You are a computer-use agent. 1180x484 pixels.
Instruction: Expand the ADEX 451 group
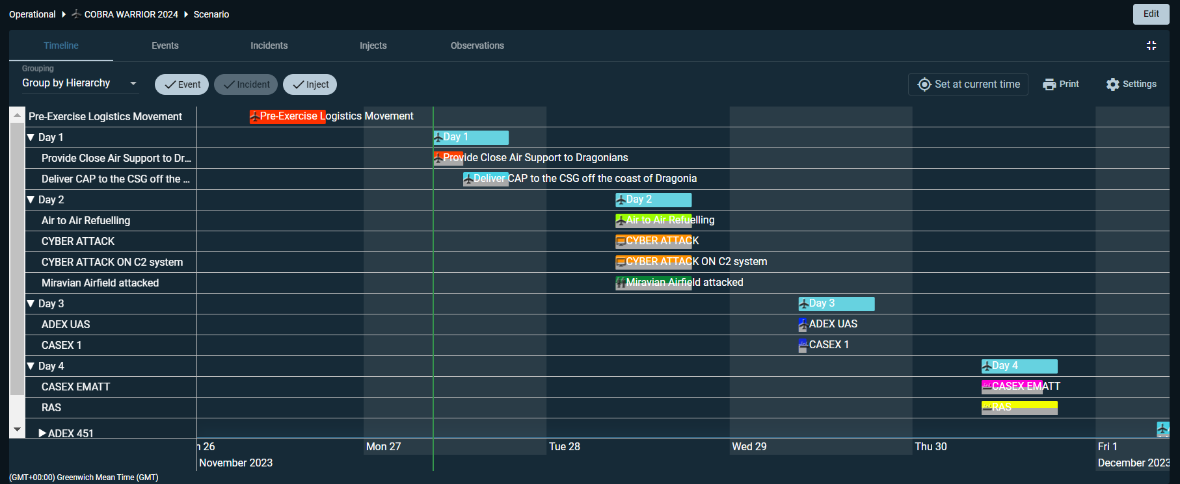tap(42, 433)
